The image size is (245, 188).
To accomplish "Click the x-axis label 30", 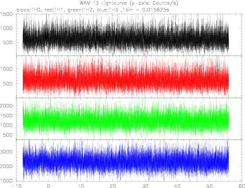I will tap(145, 186).
